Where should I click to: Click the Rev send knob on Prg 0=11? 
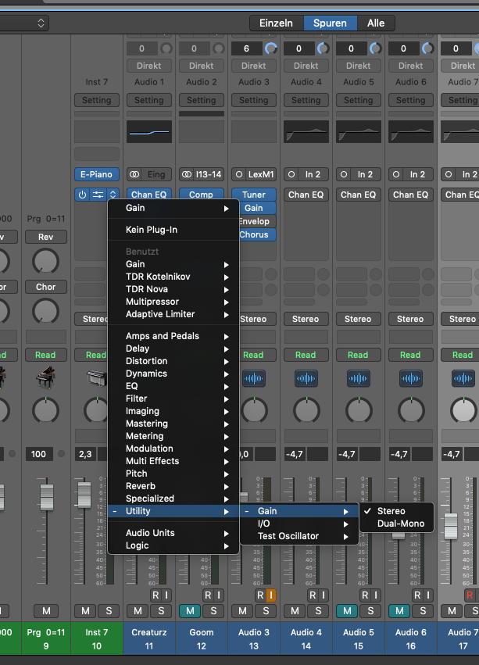click(46, 261)
